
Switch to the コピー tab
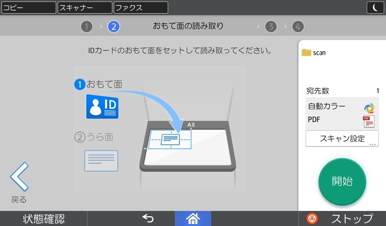coord(29,8)
